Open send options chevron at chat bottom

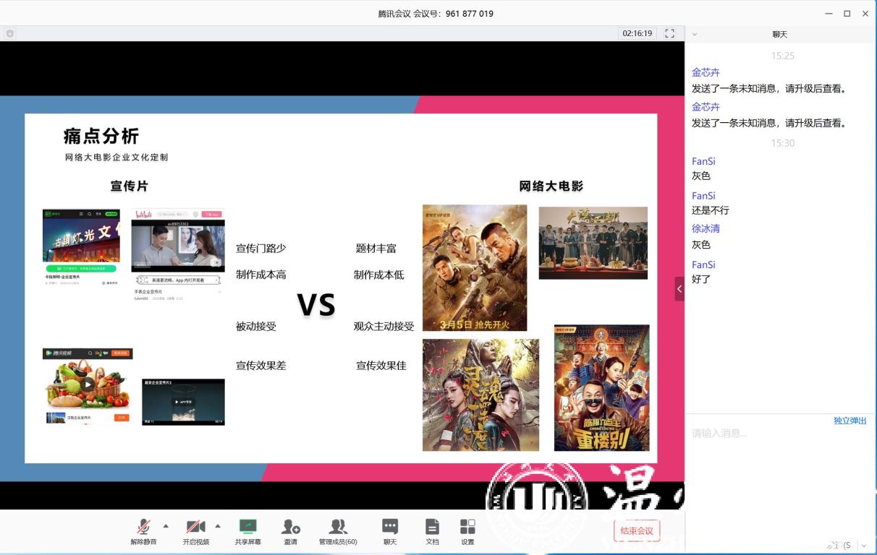pyautogui.click(x=864, y=546)
